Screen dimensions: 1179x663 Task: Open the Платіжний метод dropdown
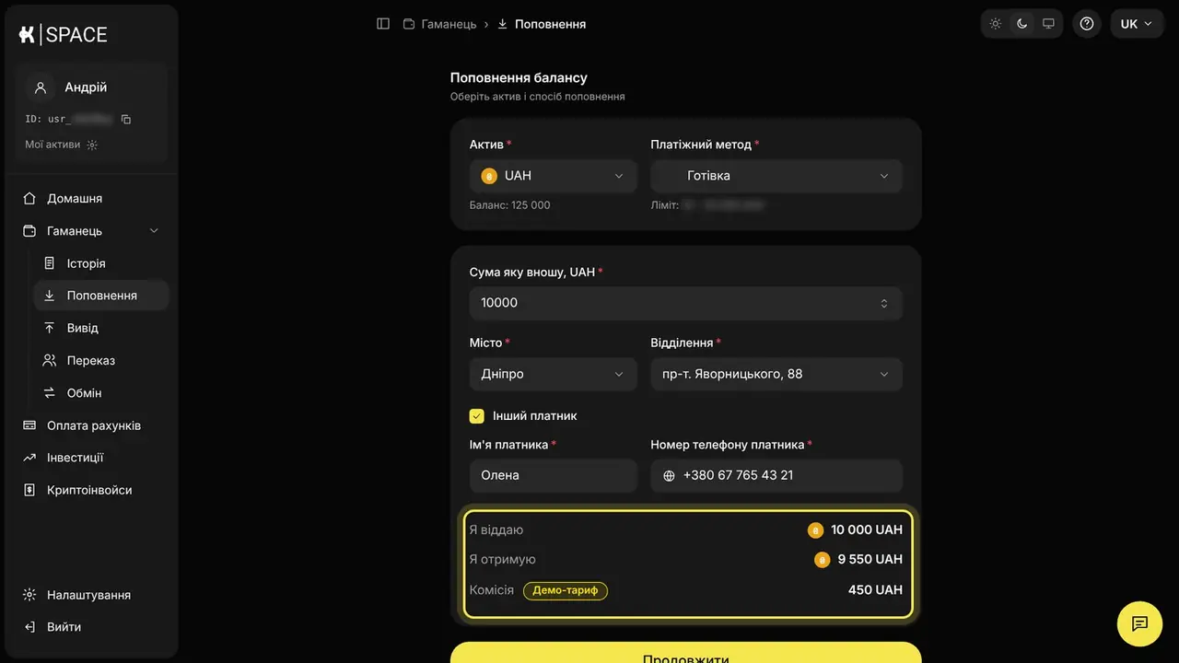pyautogui.click(x=776, y=176)
